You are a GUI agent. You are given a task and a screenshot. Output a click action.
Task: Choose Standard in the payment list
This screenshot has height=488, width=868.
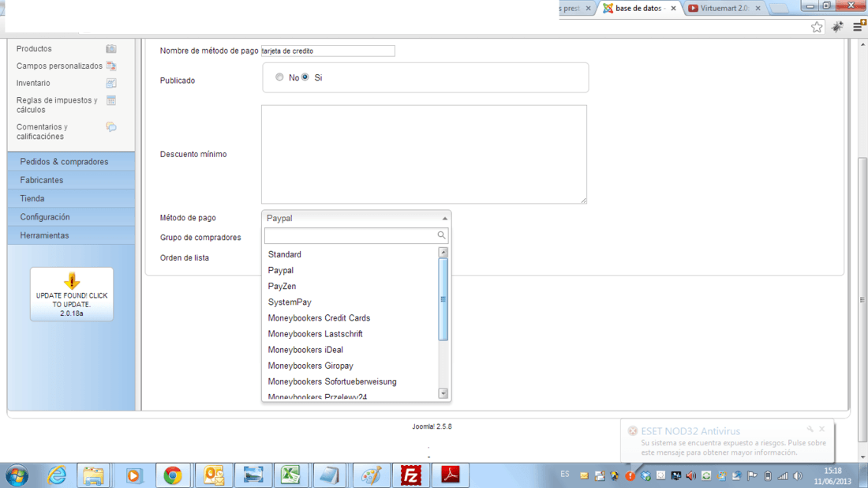point(350,254)
